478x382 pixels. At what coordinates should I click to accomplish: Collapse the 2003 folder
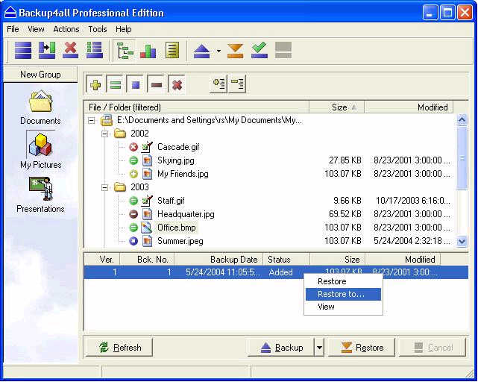(x=104, y=187)
